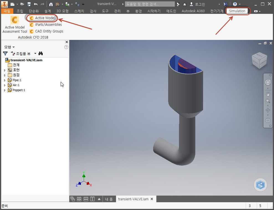Open the 로그인 dropdown arrow
The width and height of the screenshot is (274, 210).
pos(219,4)
